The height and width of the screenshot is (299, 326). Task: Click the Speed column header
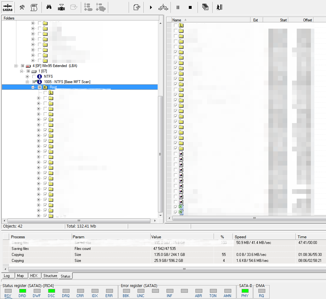(x=264, y=237)
